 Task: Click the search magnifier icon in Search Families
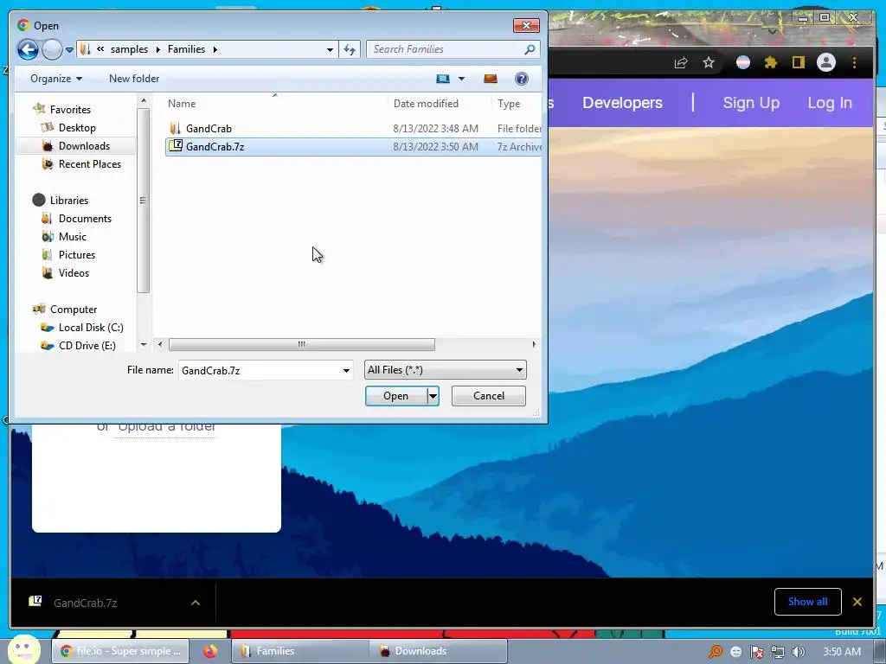point(530,49)
